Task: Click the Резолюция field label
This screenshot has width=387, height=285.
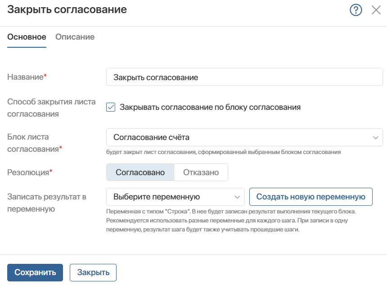Action: click(30, 172)
